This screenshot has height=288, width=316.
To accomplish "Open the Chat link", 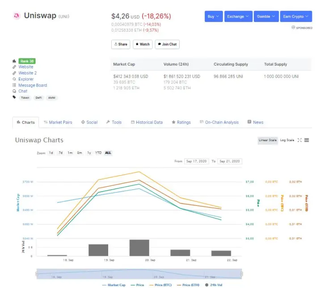I will pos(23,91).
